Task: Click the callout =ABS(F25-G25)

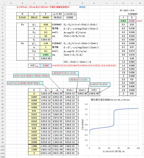Action: pyautogui.click(x=100, y=85)
